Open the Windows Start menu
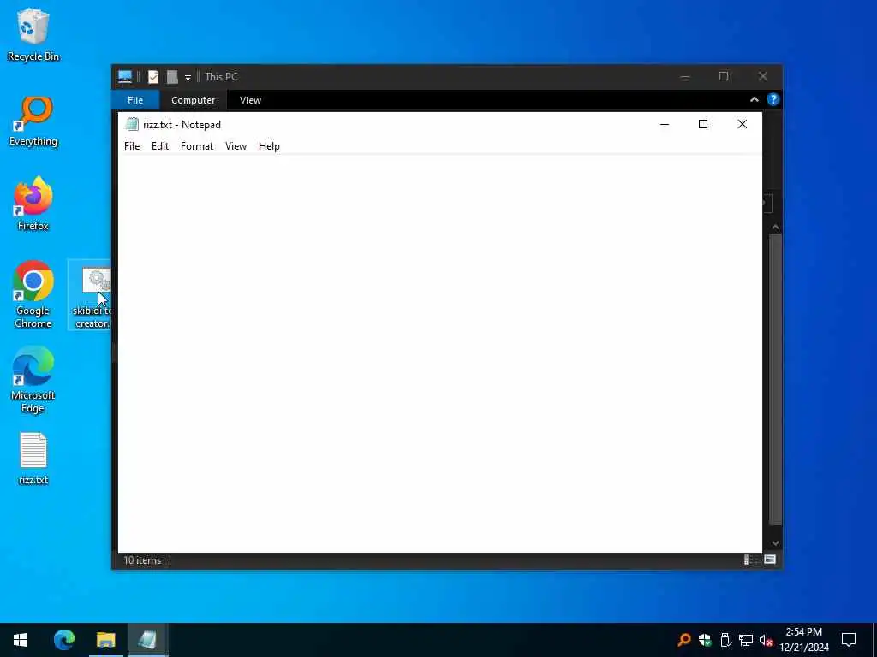 (x=21, y=640)
